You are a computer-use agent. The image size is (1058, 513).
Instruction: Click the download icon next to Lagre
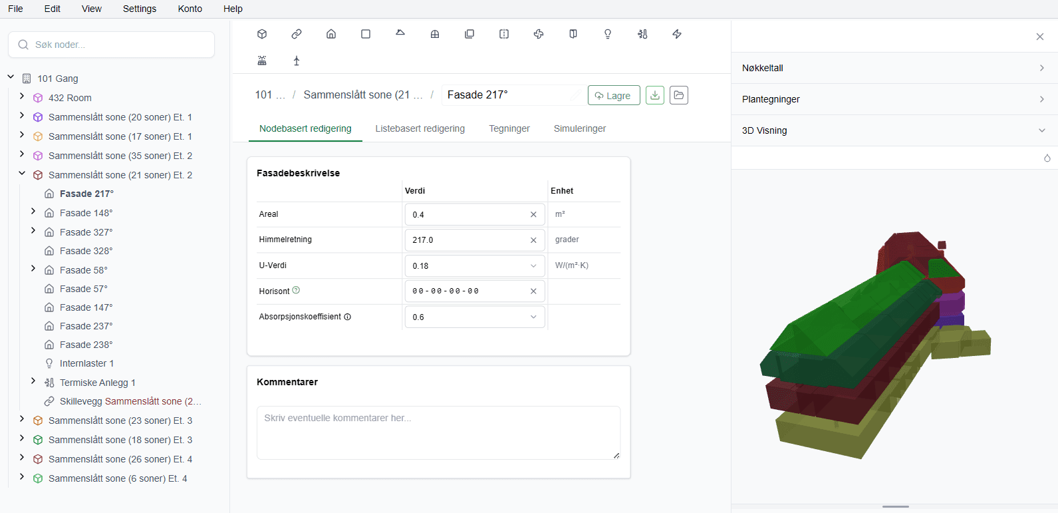coord(655,95)
